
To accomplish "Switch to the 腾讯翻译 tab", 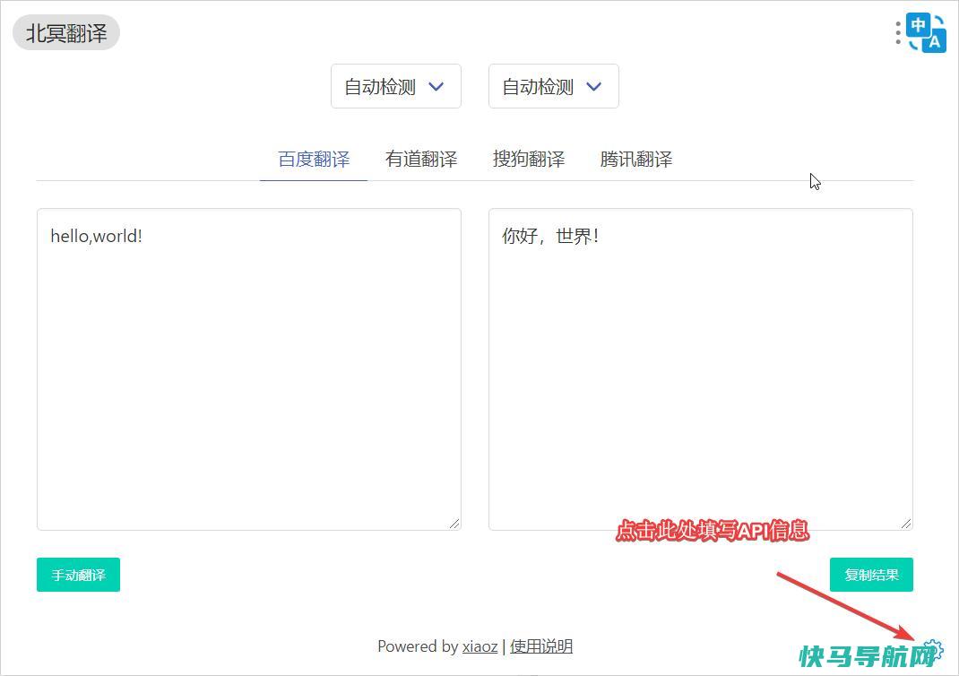I will coord(636,159).
